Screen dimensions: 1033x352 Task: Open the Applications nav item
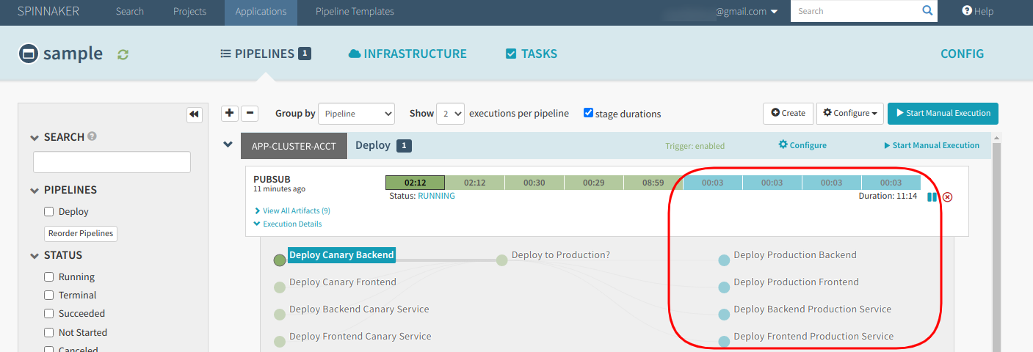[x=261, y=11]
